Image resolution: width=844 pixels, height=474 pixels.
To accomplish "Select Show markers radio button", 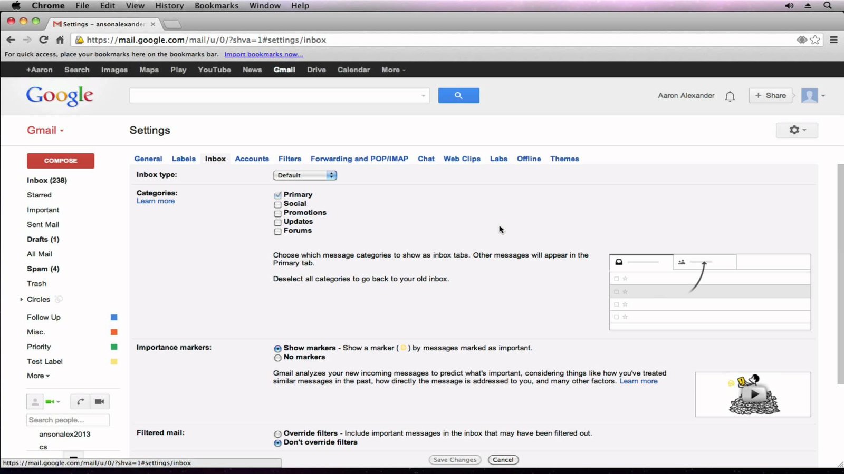I will click(x=277, y=349).
